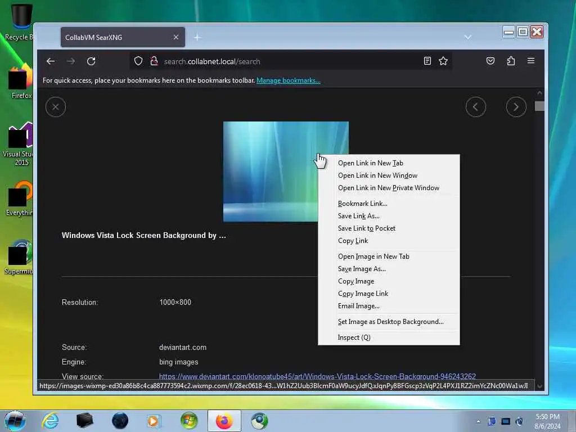The width and height of the screenshot is (576, 432).
Task: Open the Firefox taskbar button
Action: (x=224, y=421)
